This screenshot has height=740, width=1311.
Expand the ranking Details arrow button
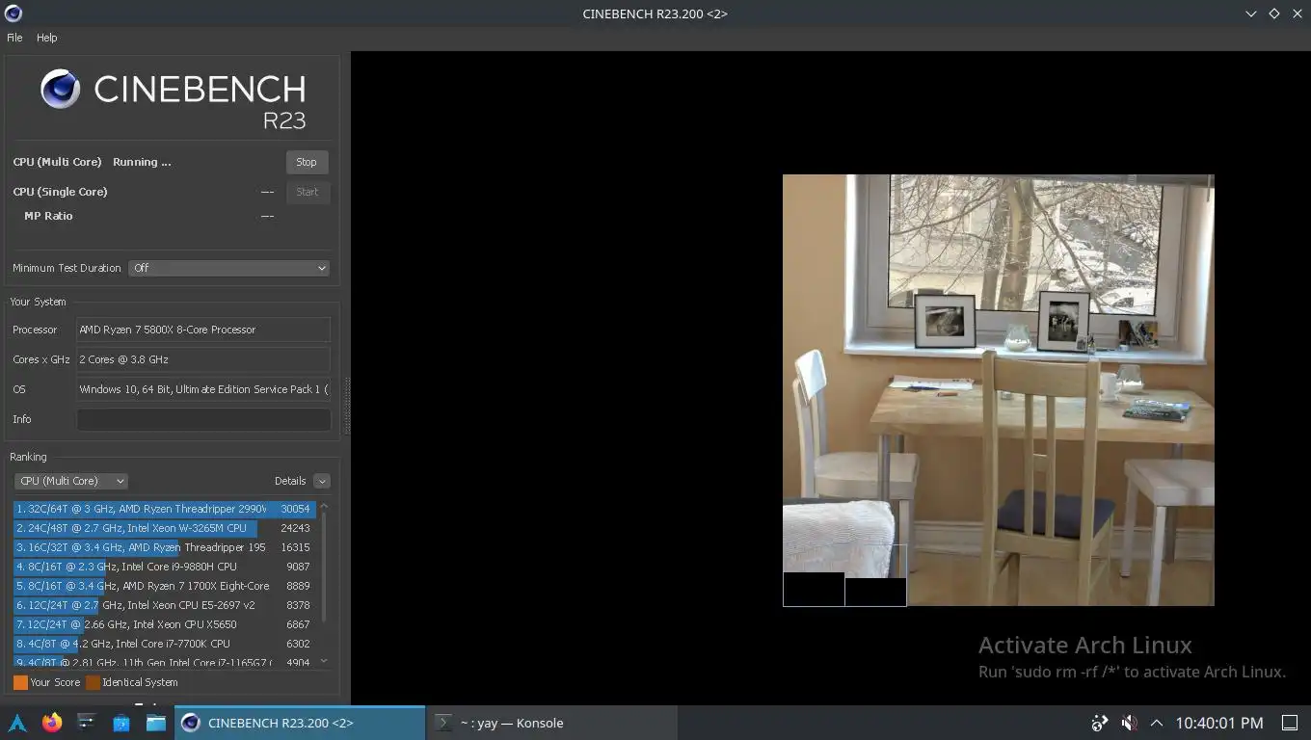322,481
